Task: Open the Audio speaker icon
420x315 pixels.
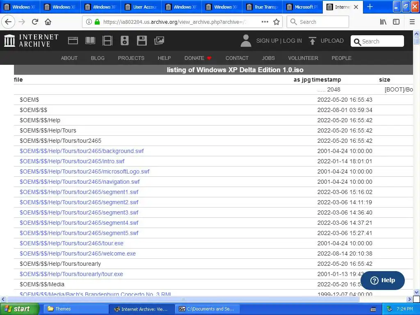Action: pos(125,41)
